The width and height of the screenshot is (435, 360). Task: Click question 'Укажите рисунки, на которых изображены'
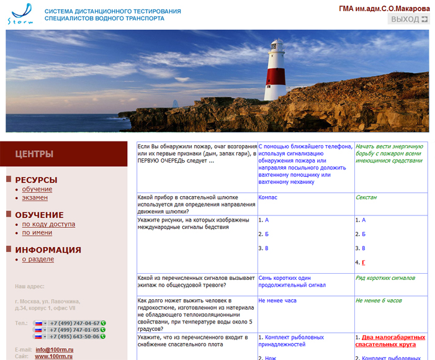[194, 223]
